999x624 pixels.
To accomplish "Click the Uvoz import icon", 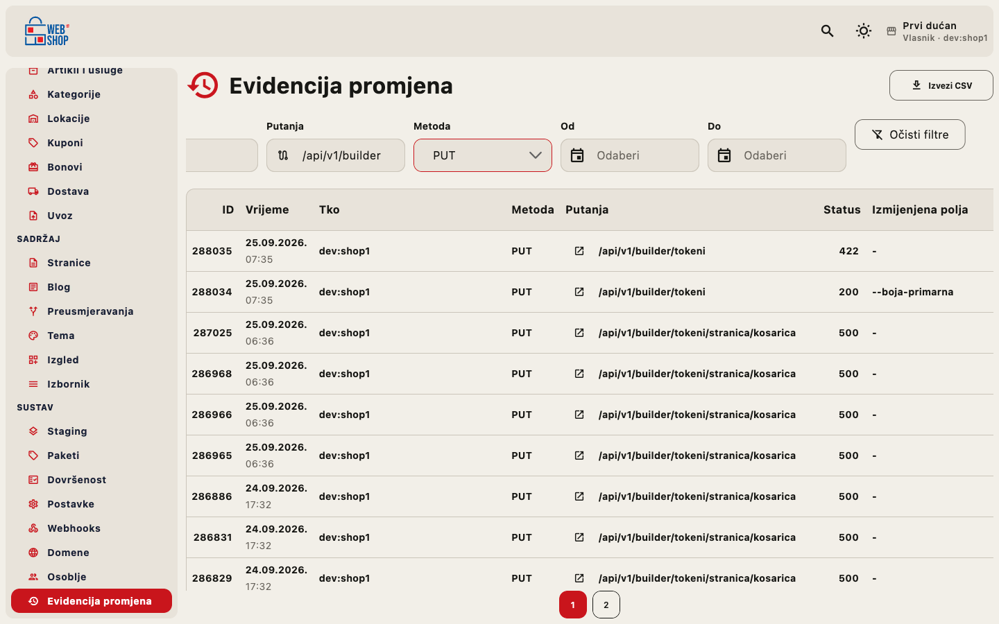I will coord(33,216).
